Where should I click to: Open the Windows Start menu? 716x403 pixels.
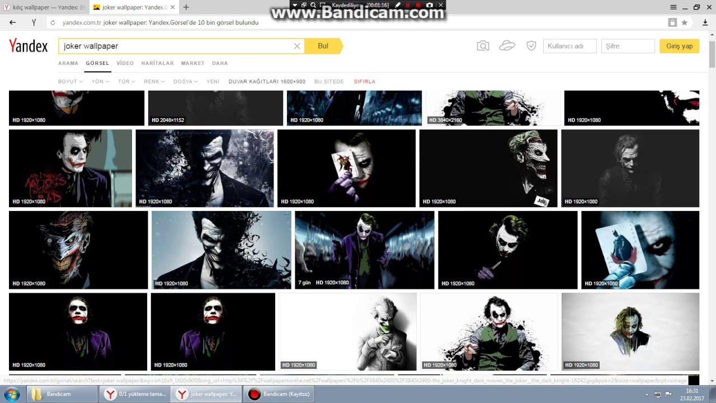pos(12,394)
